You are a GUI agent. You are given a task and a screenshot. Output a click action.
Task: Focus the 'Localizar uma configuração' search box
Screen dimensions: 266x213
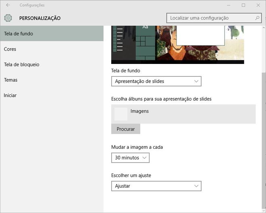[214, 18]
